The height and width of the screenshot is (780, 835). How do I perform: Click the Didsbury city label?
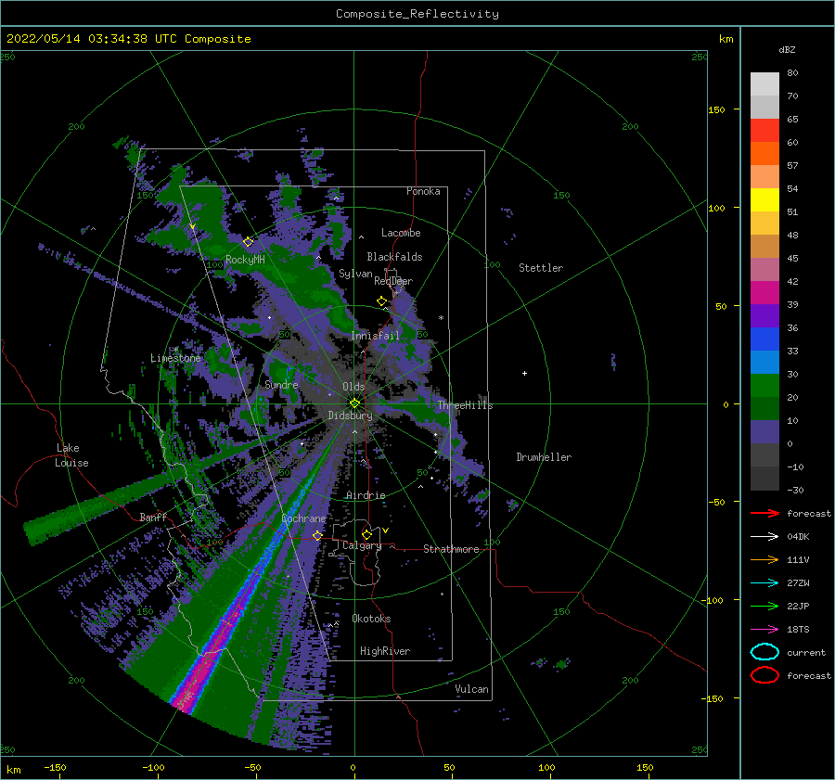(x=351, y=416)
